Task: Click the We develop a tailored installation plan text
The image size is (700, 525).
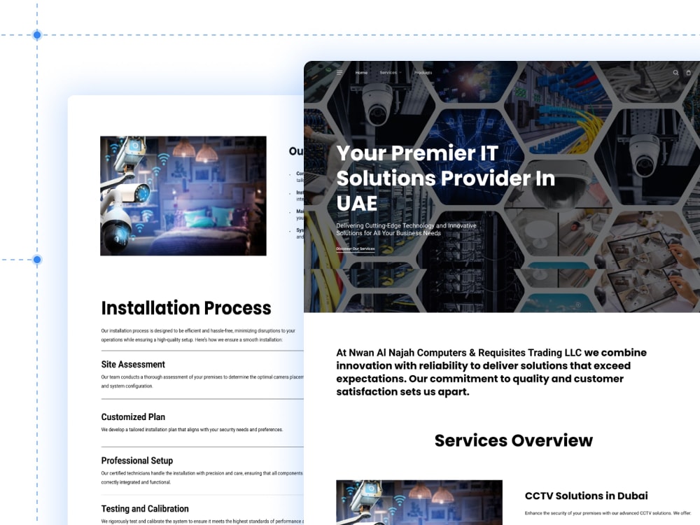Action: tap(192, 430)
